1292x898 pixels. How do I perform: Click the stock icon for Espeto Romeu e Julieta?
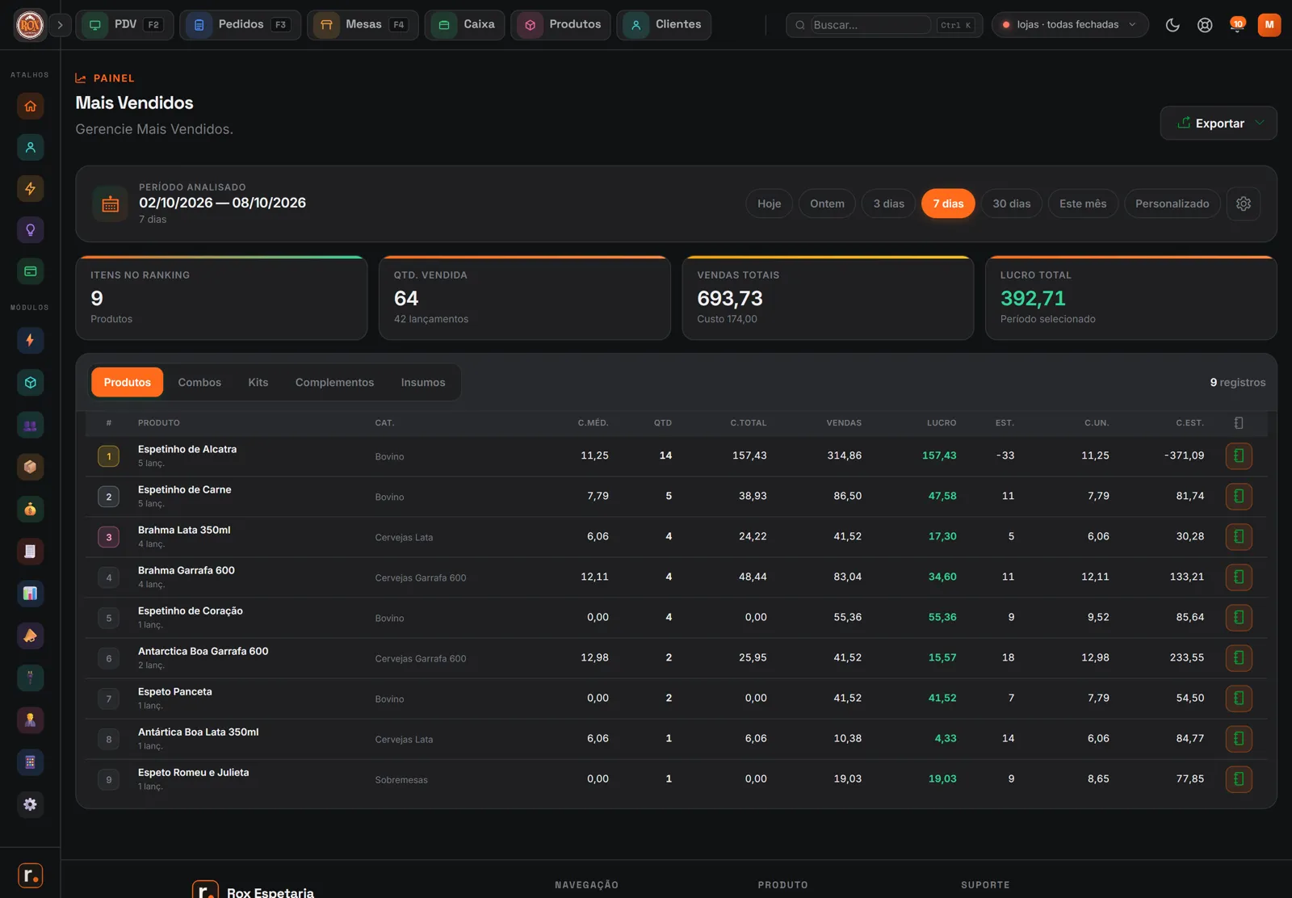pyautogui.click(x=1239, y=779)
